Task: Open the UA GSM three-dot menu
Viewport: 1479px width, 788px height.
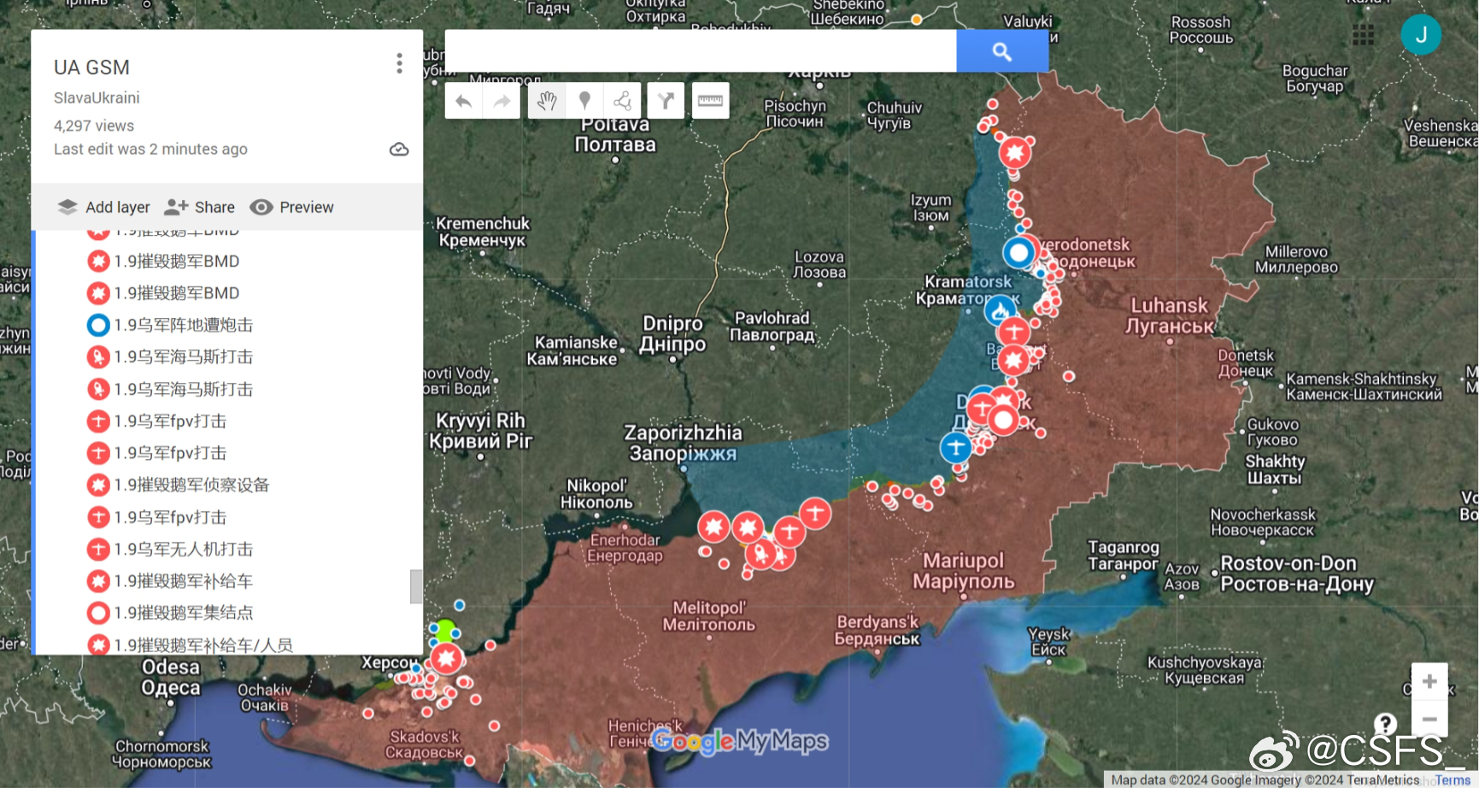Action: pyautogui.click(x=399, y=63)
